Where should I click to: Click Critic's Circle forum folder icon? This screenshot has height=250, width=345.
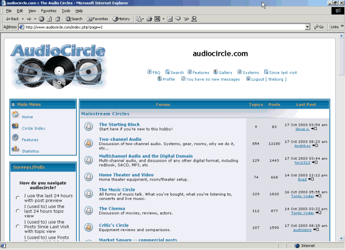click(x=88, y=227)
